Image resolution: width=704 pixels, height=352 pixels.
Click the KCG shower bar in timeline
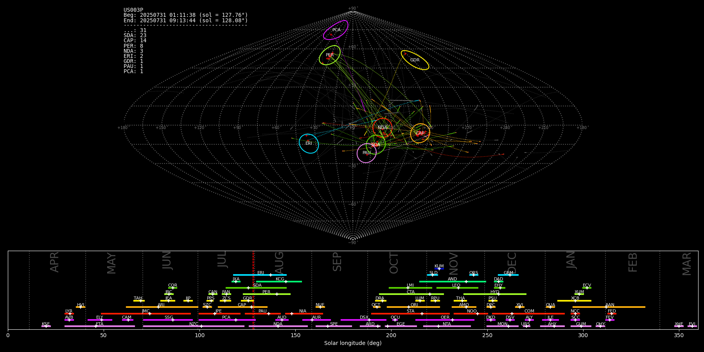[x=279, y=281]
